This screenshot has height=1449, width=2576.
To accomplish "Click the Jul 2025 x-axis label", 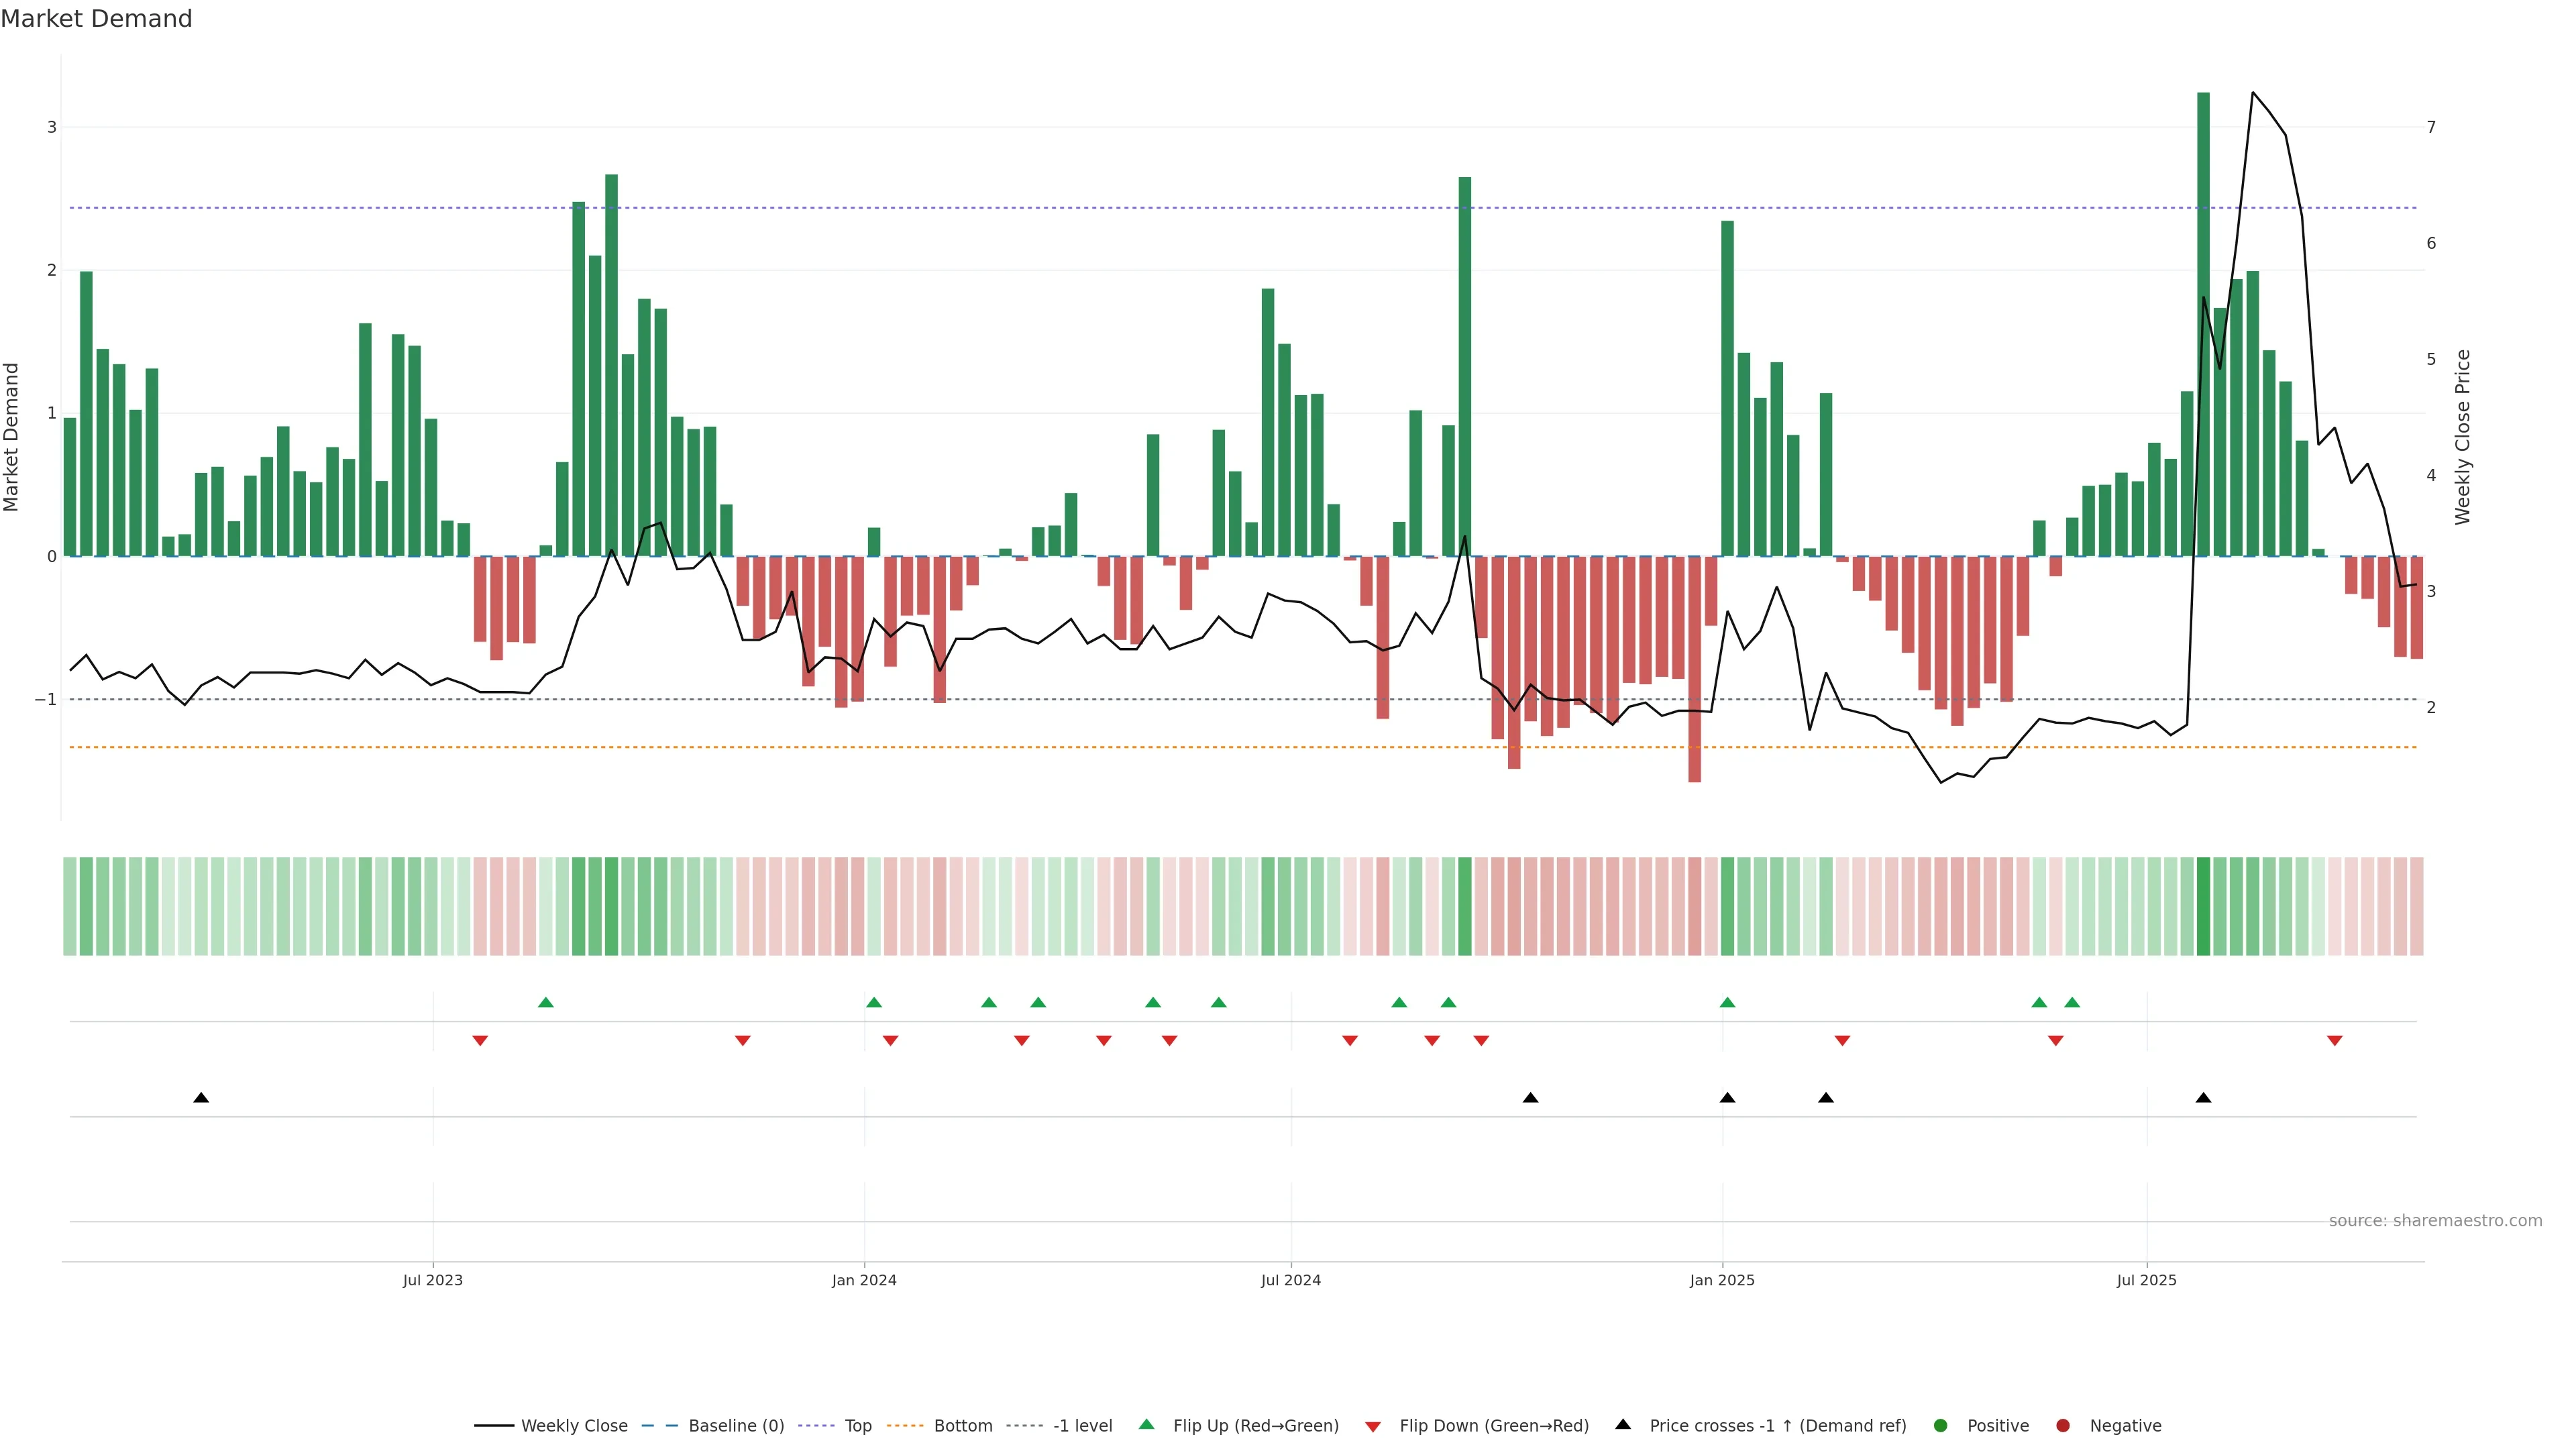I will 2146,1280.
